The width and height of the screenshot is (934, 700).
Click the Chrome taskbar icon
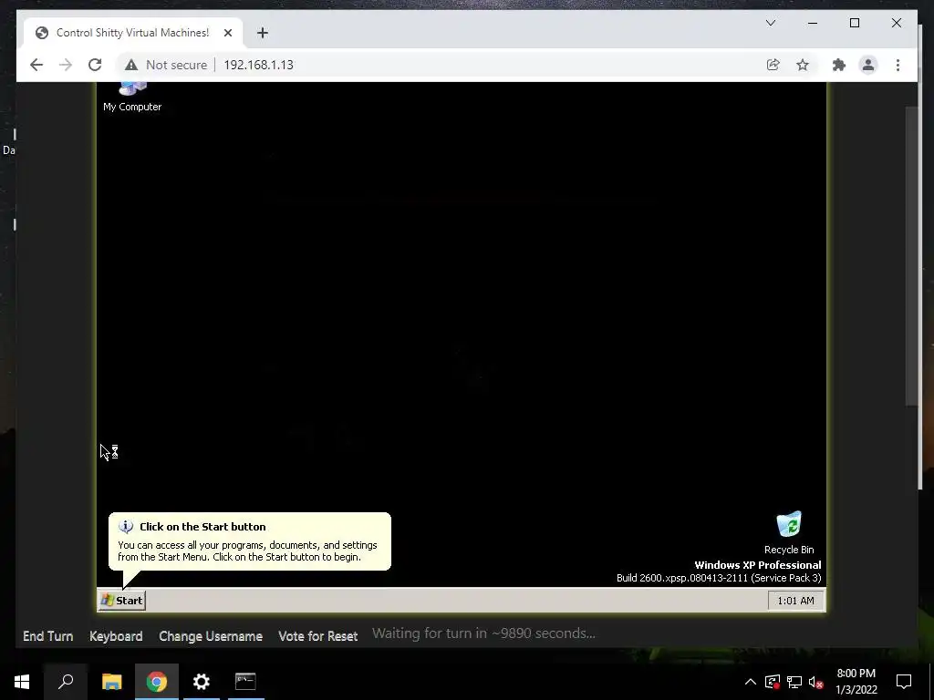coord(157,682)
